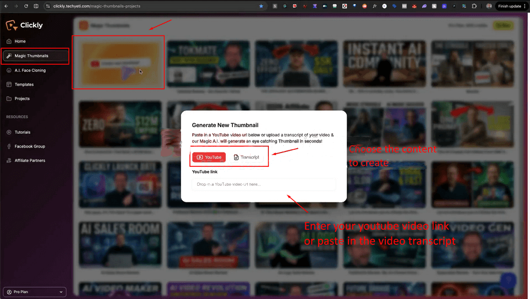Click the YouTube link input field
The image size is (530, 299).
264,185
